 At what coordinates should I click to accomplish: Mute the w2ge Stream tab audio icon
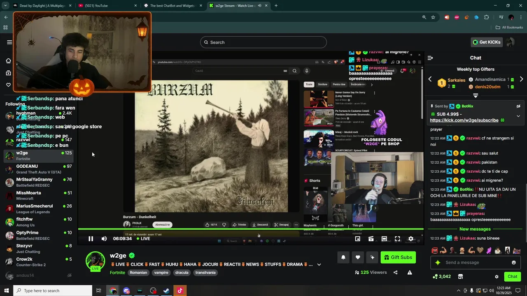click(x=259, y=6)
